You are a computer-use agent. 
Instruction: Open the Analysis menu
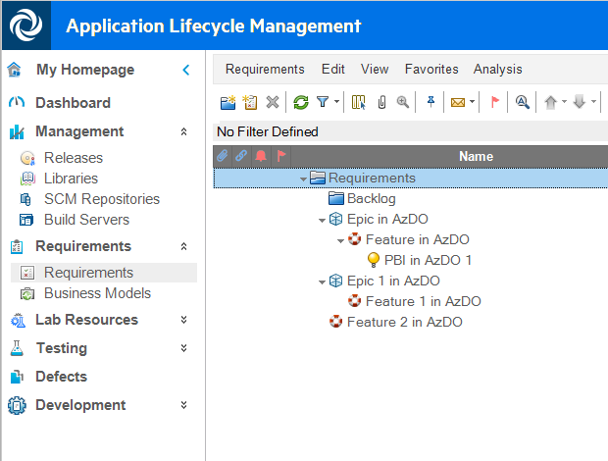click(x=497, y=69)
